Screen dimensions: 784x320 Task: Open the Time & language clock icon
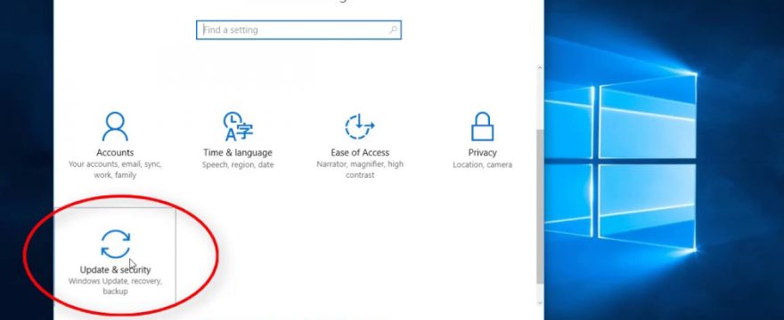click(238, 127)
